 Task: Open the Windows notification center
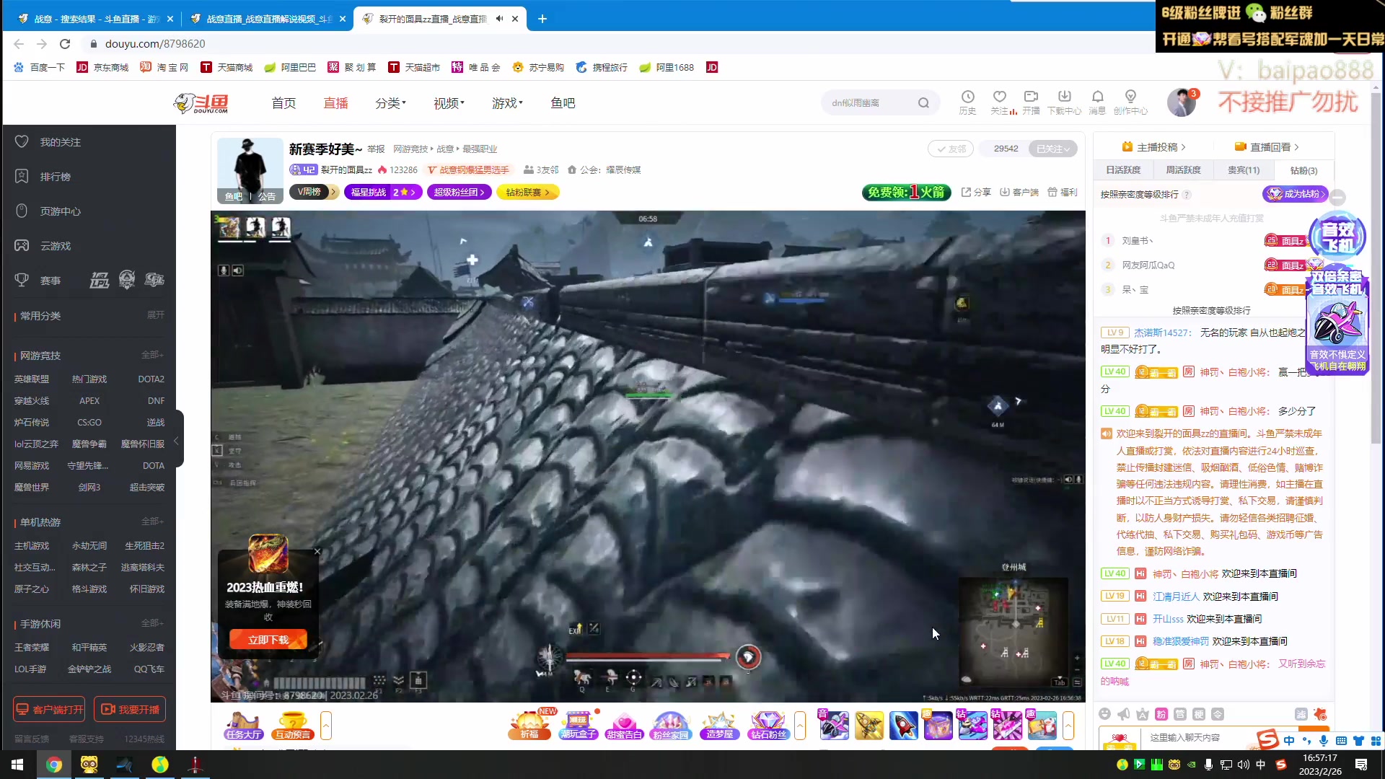tap(1361, 765)
